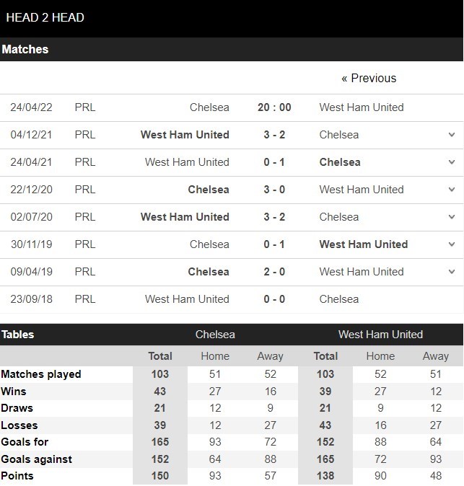Select bold West Ham United in 30/11/19 row
The height and width of the screenshot is (486, 464).
pos(364,244)
